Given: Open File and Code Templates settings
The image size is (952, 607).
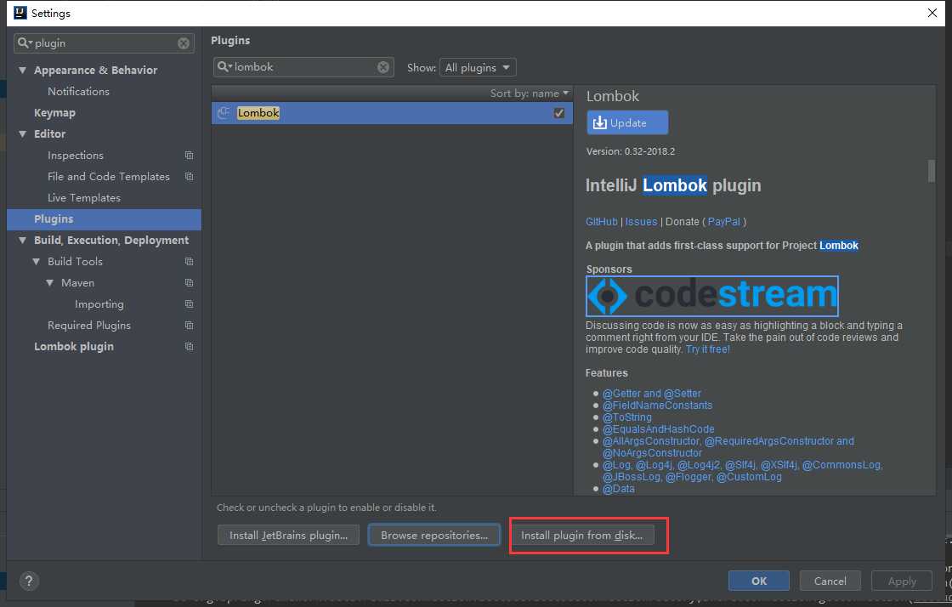Looking at the screenshot, I should pos(109,177).
